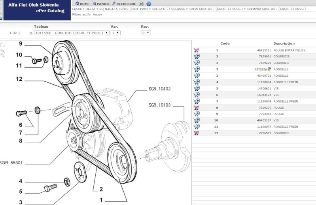Open the Tableau 10115/00 dropdown
This screenshot has width=316, height=205.
tap(72, 33)
